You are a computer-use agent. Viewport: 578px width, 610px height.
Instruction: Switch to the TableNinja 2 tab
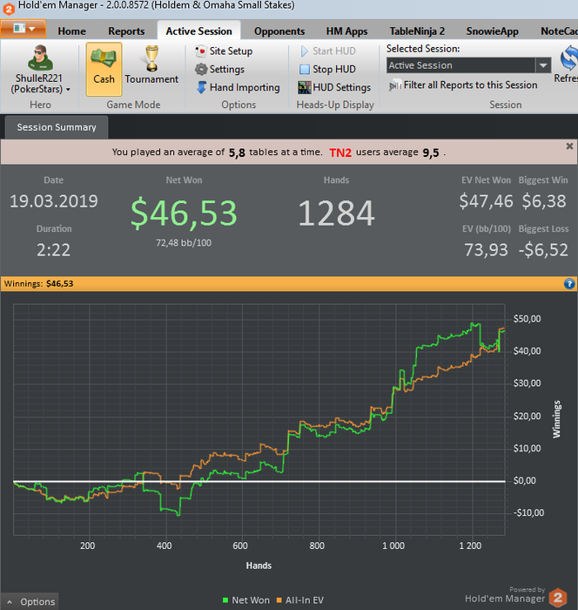pos(417,31)
